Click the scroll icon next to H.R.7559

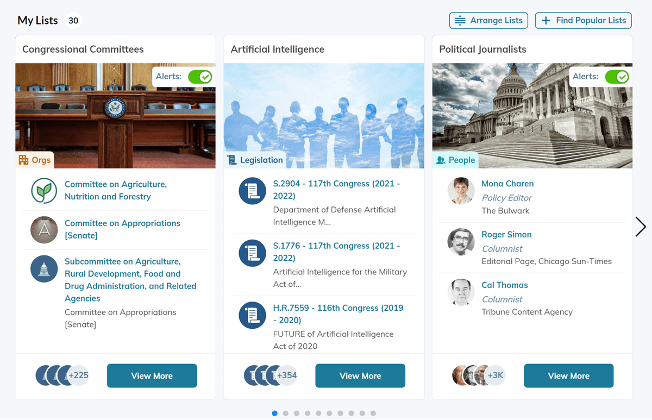pos(252,315)
